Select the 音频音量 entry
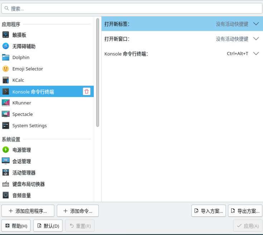Viewport: 263px width, 235px height. (x=47, y=195)
